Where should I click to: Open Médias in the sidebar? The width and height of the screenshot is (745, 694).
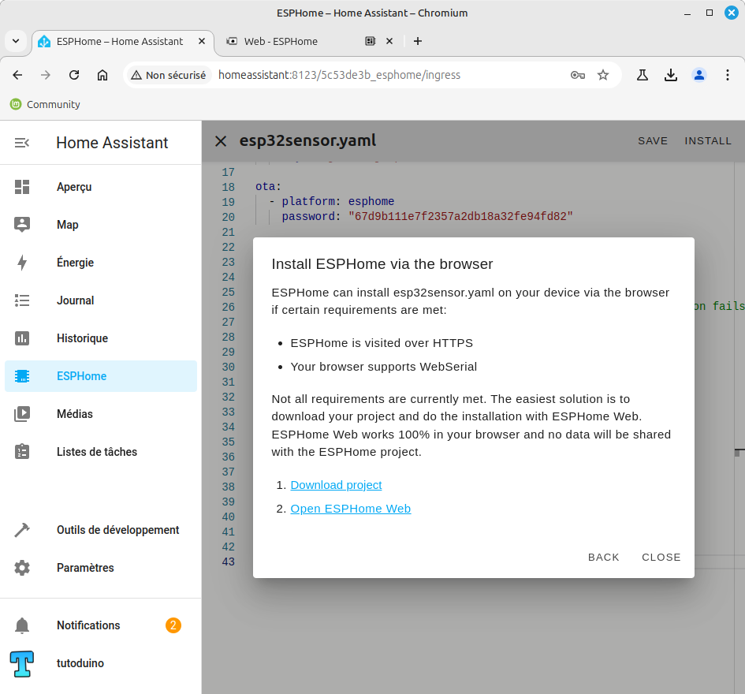(x=101, y=414)
